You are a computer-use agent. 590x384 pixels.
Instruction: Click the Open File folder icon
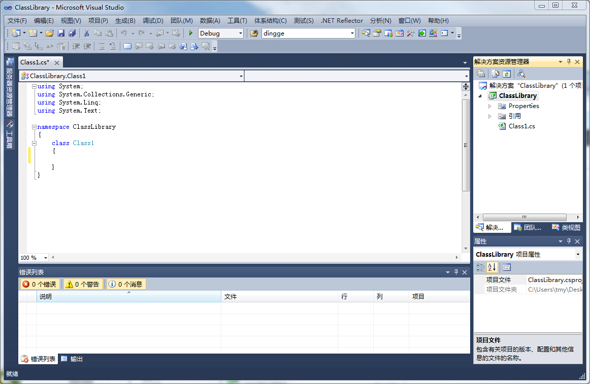[50, 33]
